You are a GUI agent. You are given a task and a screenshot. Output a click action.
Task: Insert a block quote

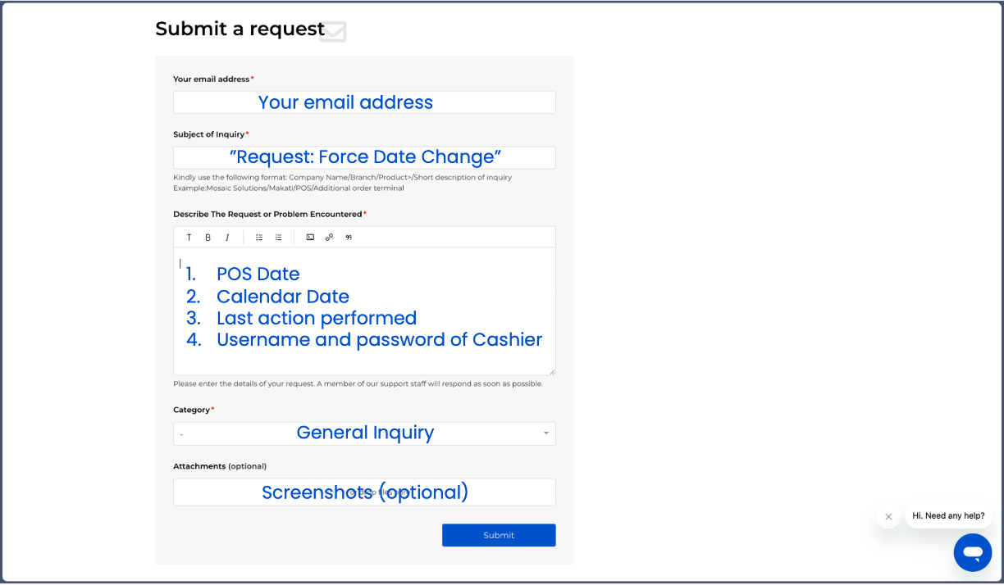pyautogui.click(x=349, y=238)
